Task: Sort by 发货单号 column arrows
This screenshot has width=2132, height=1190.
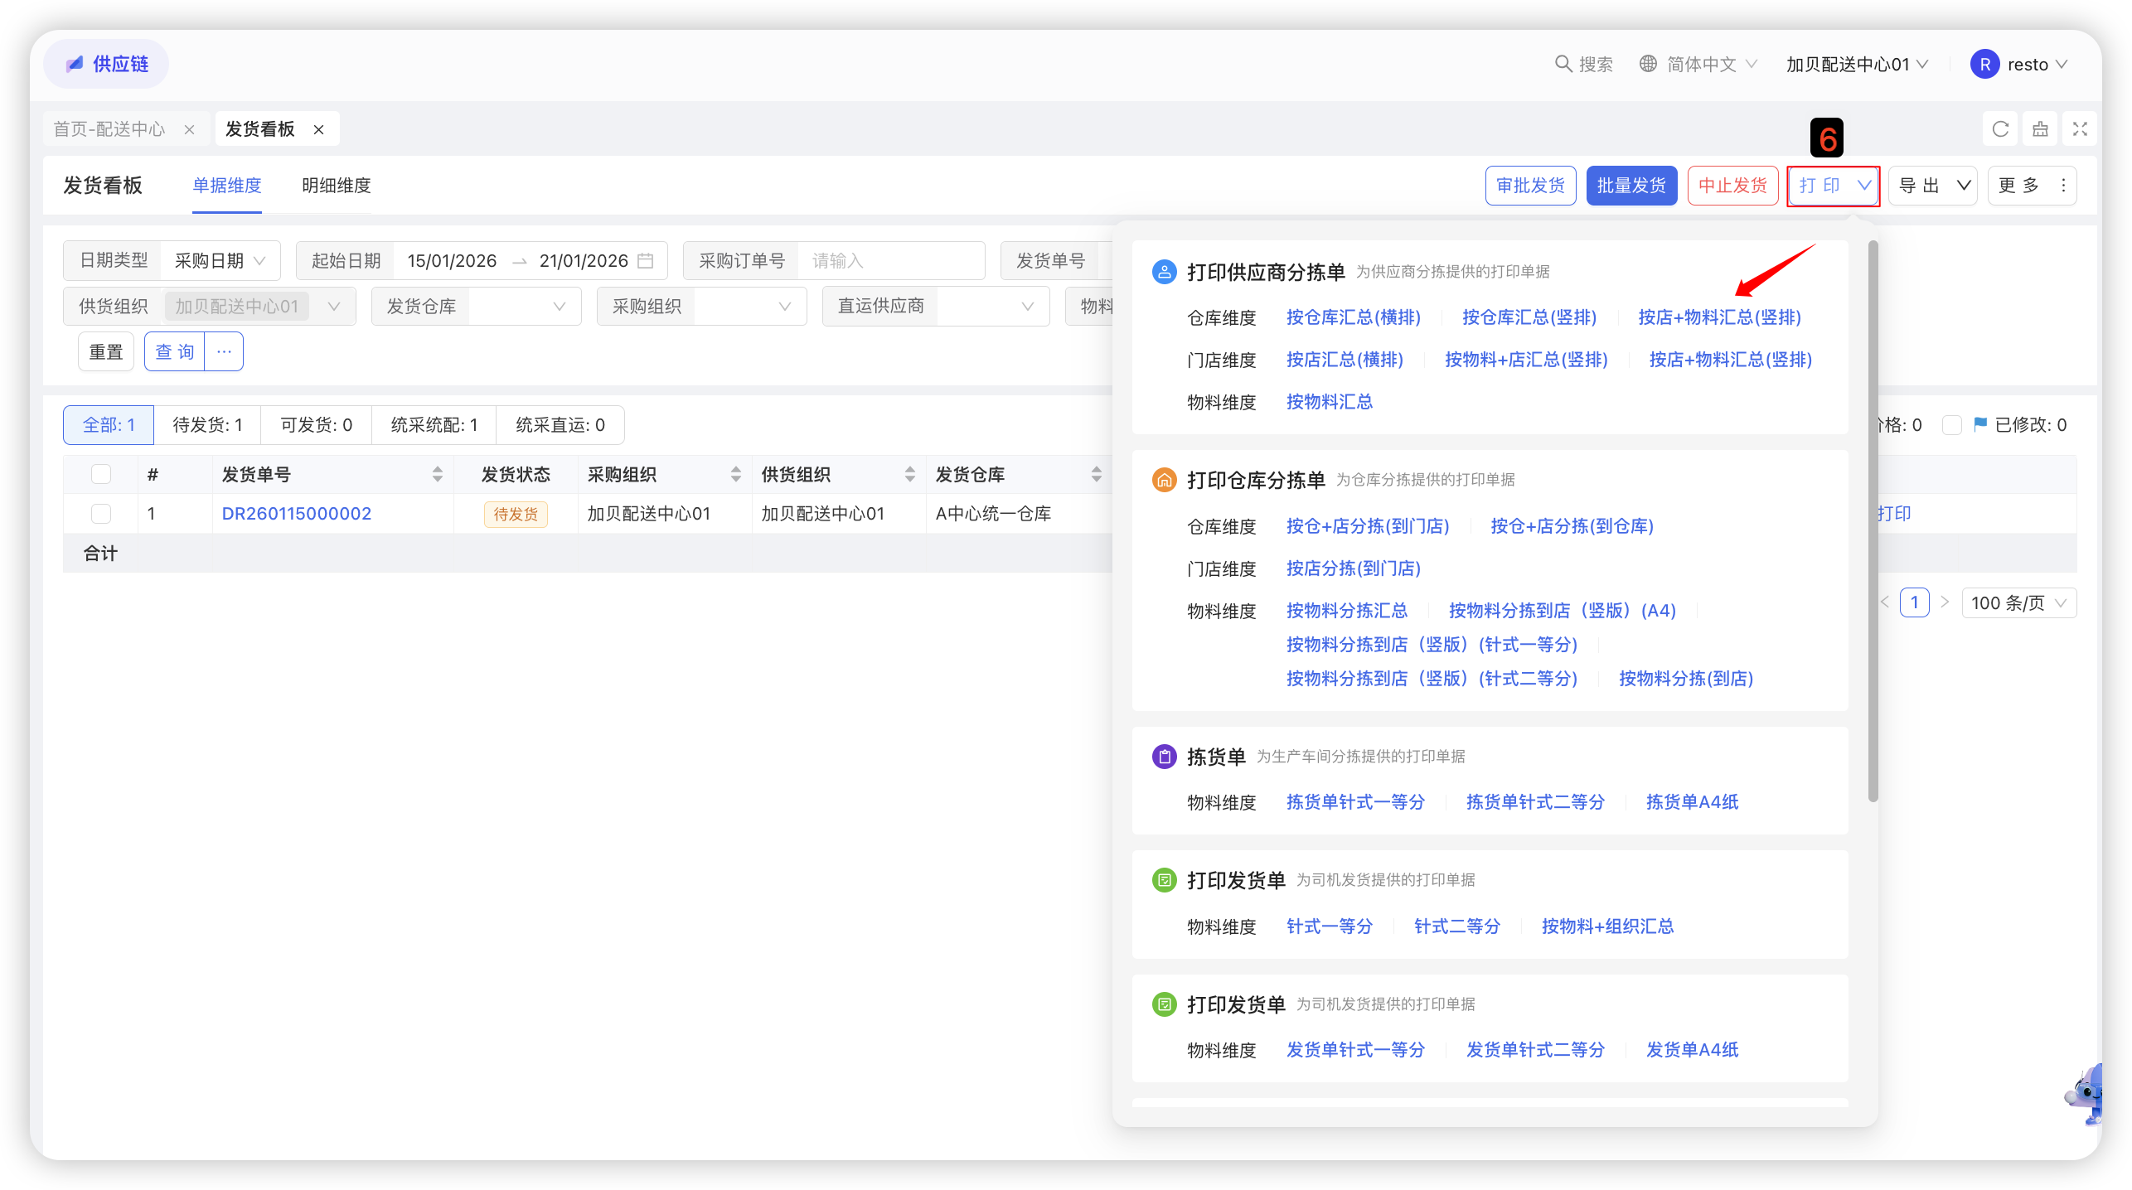Action: [x=438, y=475]
